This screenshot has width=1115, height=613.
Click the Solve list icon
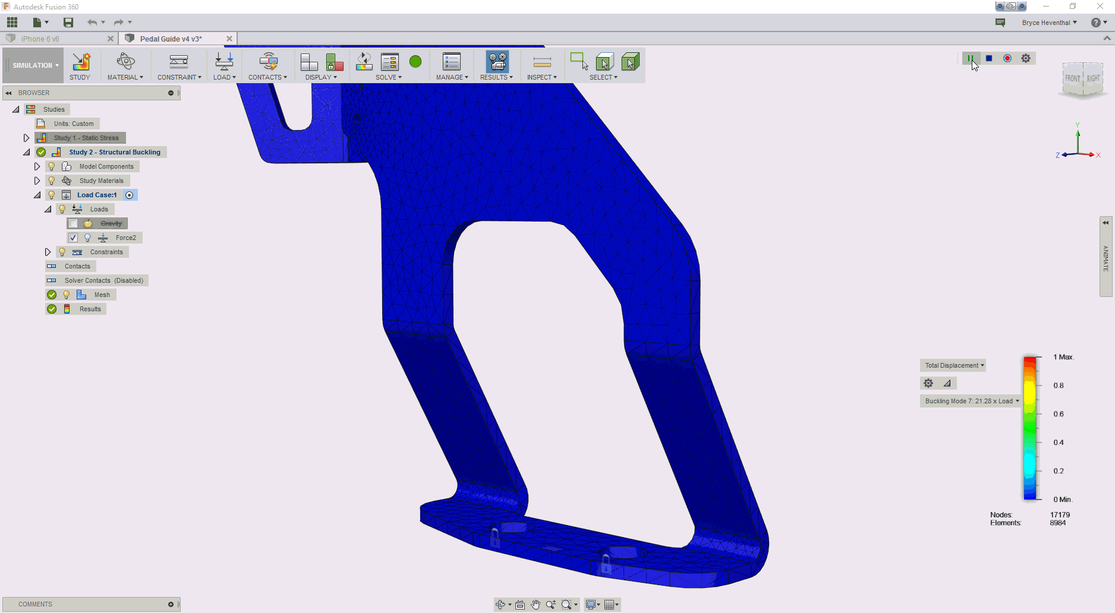(x=390, y=62)
